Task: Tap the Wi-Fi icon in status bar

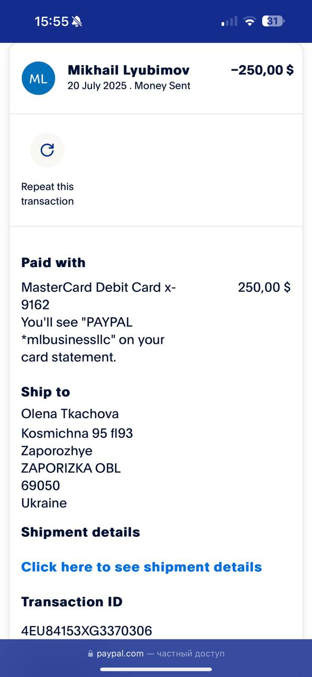Action: [x=250, y=21]
